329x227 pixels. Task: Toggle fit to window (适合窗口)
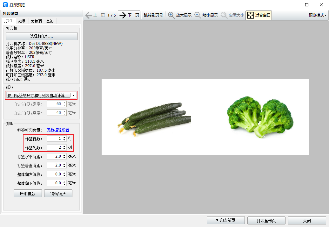click(x=259, y=15)
